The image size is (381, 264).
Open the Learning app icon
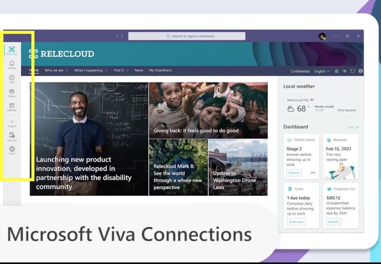(12, 136)
